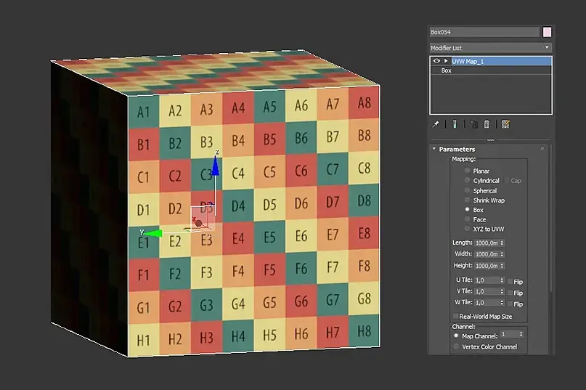The width and height of the screenshot is (586, 390).
Task: Click the Width spinner arrows
Action: coord(502,254)
